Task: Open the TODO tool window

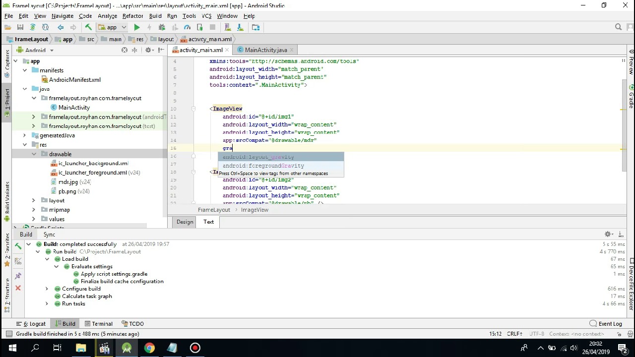Action: (x=132, y=324)
